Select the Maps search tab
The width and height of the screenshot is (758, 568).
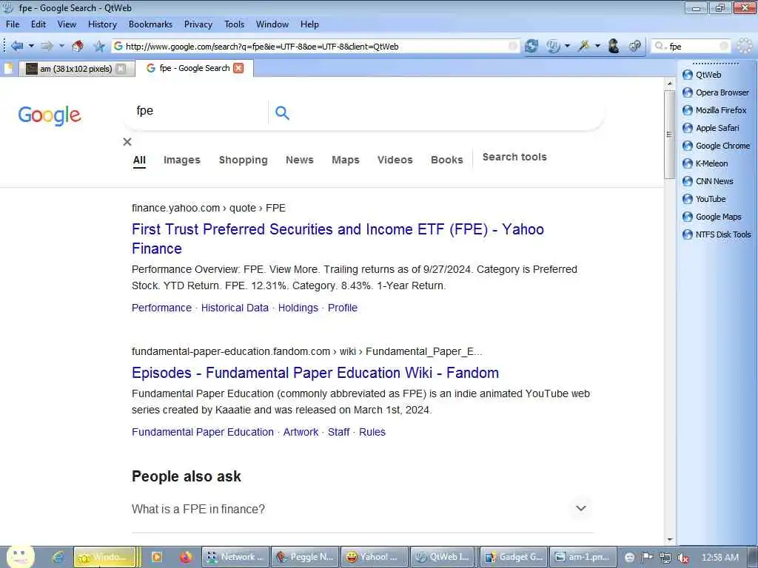[346, 160]
